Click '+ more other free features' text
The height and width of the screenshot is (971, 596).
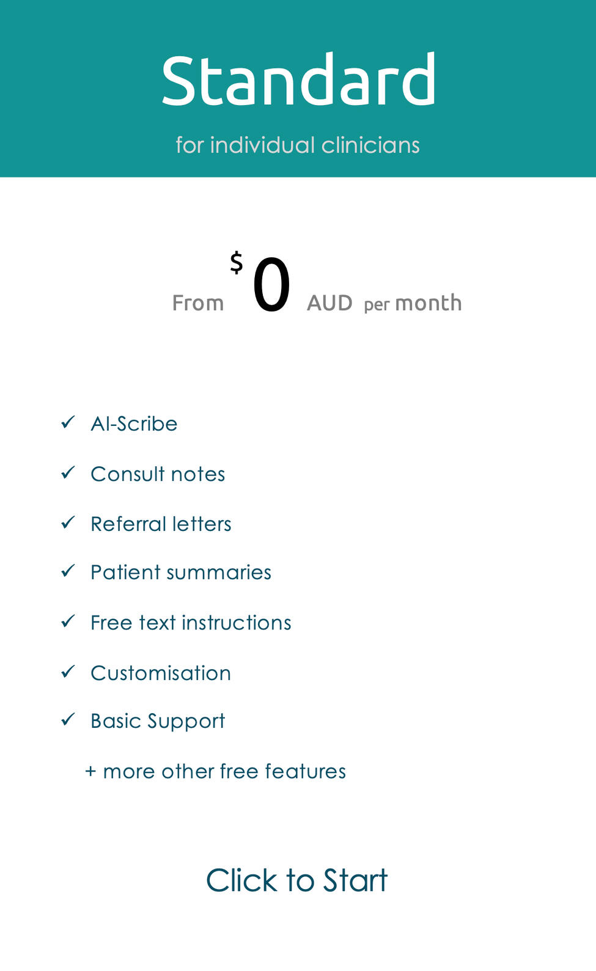pyautogui.click(x=216, y=771)
